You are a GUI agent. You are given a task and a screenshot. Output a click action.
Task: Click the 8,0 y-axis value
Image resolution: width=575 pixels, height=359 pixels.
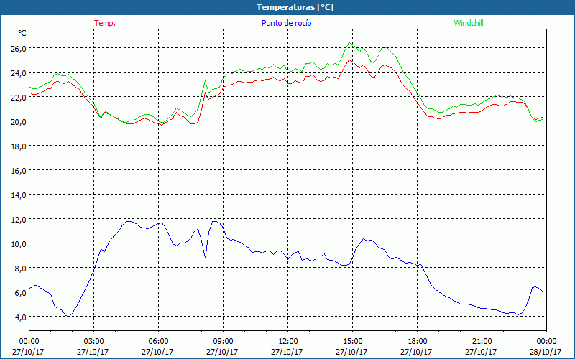[20, 268]
